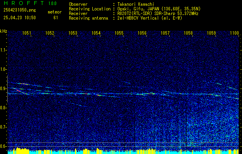Click the 1052 time axis marker
242x154 pixels.
click(50, 33)
